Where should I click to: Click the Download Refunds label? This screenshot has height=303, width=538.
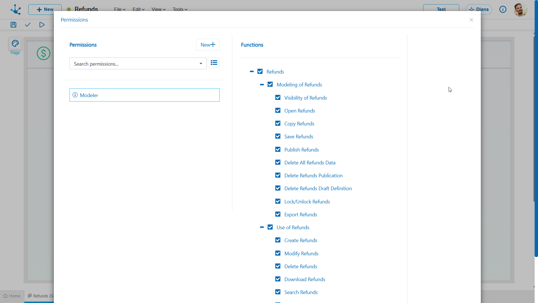[x=305, y=279]
